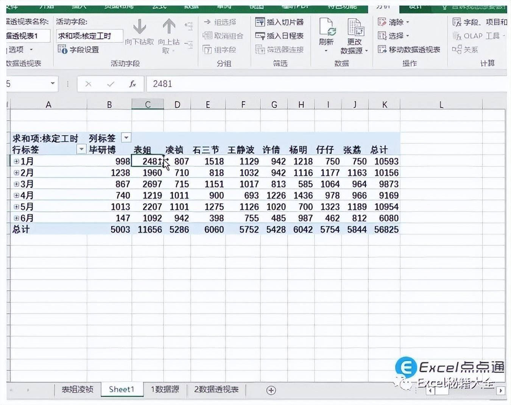Image resolution: width=511 pixels, height=405 pixels.
Task: Click the 张荔 column header cell
Action: [355, 150]
